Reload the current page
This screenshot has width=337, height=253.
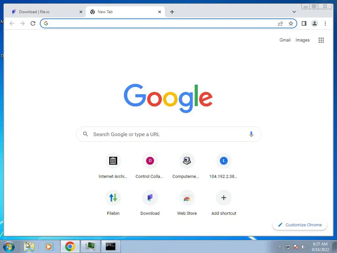[x=33, y=23]
